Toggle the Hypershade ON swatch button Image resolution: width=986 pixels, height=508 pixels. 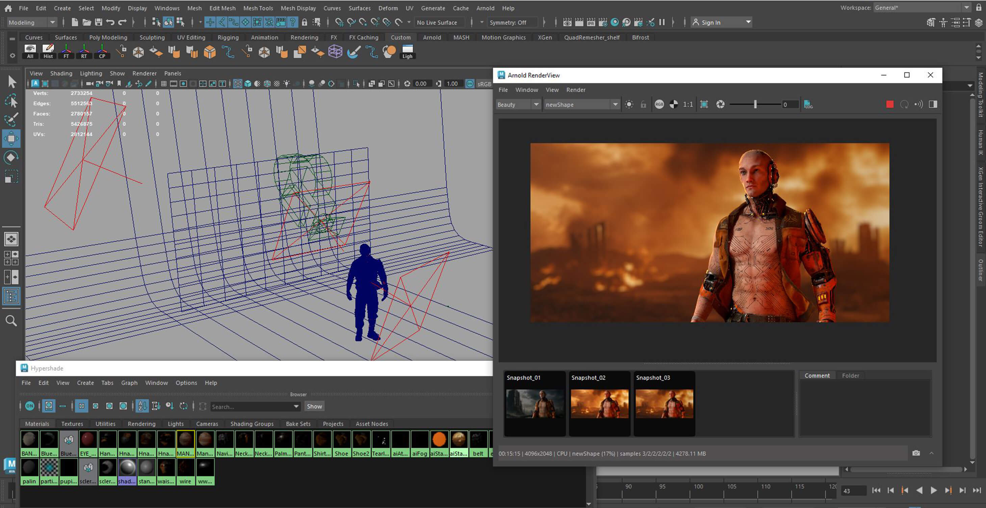tap(29, 406)
